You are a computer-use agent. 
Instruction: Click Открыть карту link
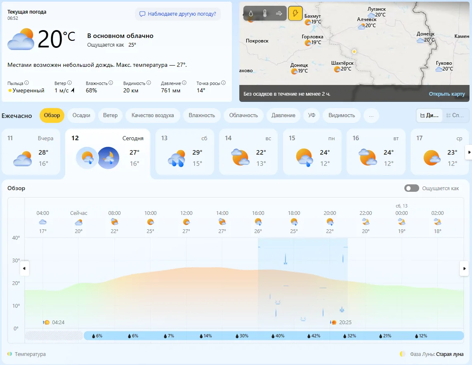[447, 94]
